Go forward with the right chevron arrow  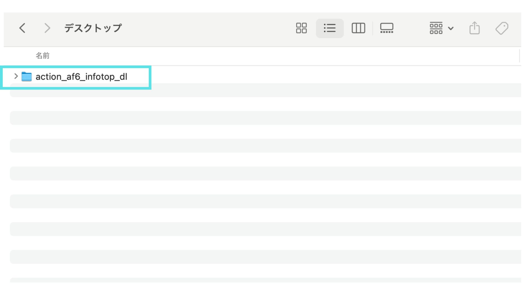(x=47, y=28)
